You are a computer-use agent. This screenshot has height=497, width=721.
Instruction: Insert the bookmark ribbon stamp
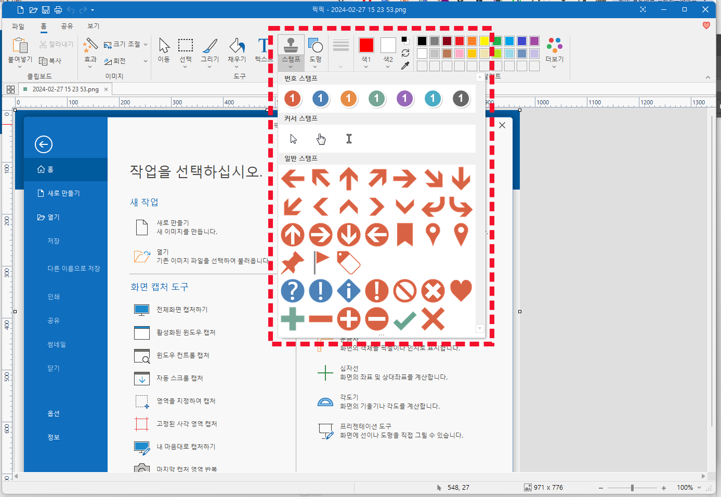405,234
